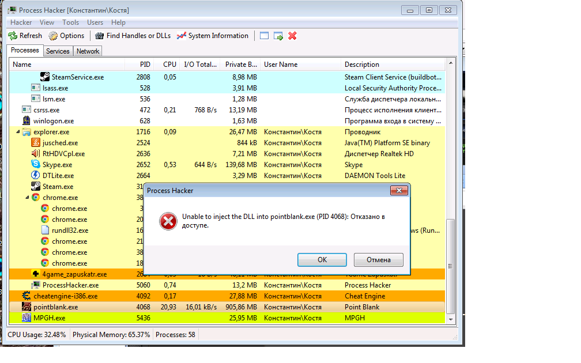This screenshot has height=363, width=581.
Task: Select the cheatengine-i386.exe icon
Action: click(27, 296)
